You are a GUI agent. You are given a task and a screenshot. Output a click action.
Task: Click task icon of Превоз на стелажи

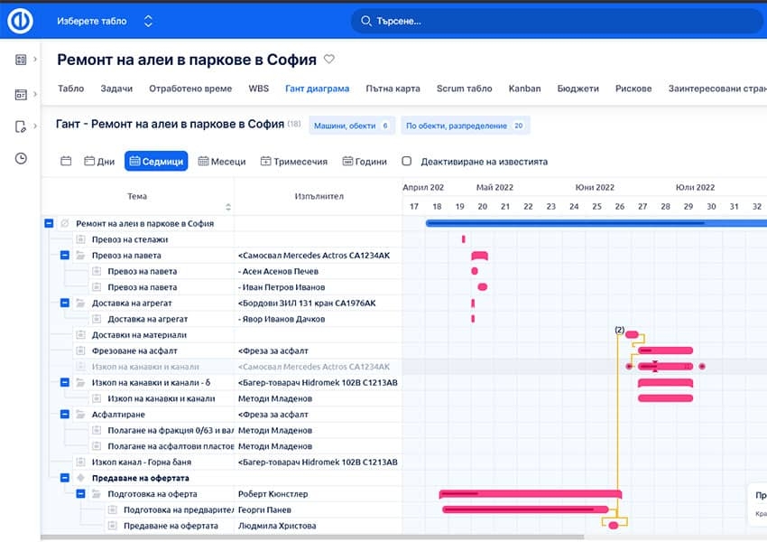click(x=80, y=239)
